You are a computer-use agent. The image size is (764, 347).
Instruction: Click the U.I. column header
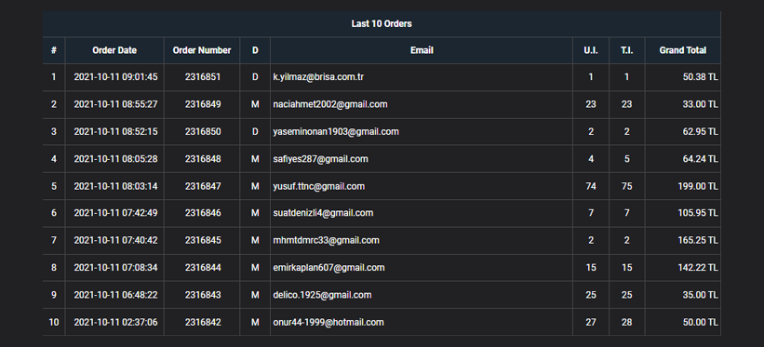[x=591, y=50]
